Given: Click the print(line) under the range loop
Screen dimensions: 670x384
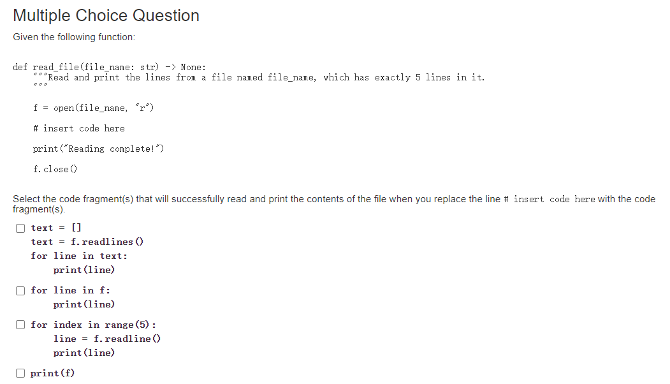Looking at the screenshot, I should coord(84,352).
